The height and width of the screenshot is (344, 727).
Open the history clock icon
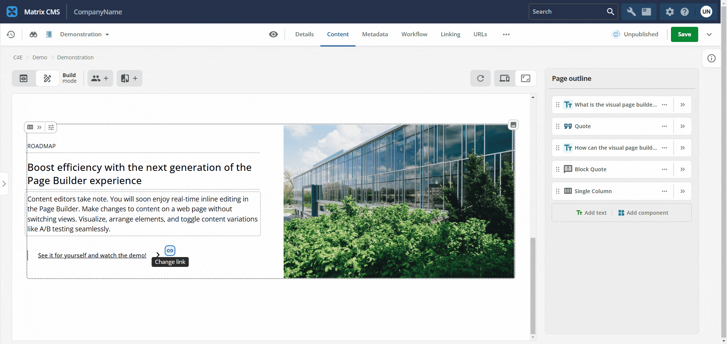click(x=11, y=34)
